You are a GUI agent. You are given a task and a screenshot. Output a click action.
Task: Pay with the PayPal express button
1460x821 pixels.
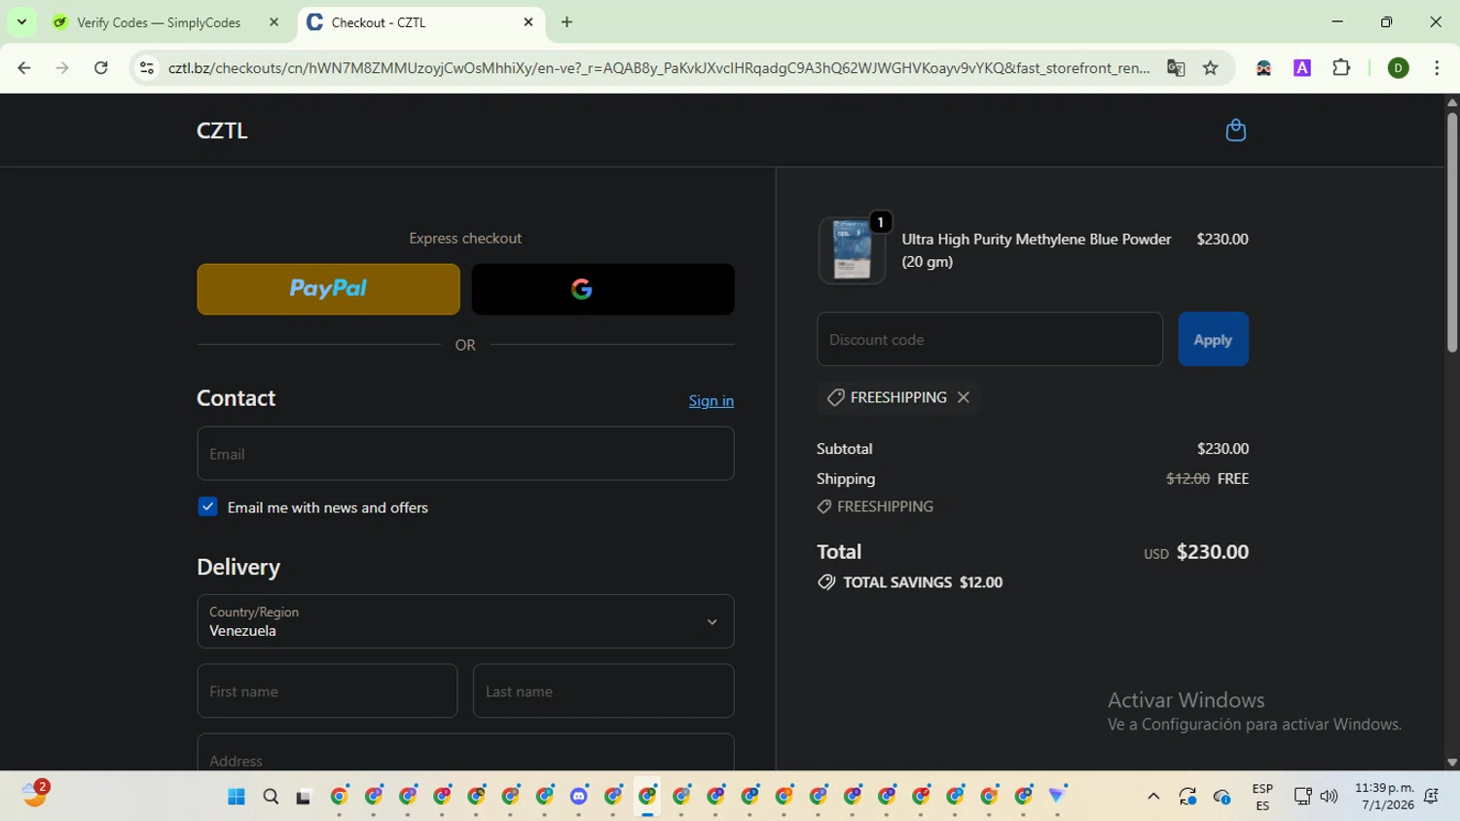coord(328,289)
